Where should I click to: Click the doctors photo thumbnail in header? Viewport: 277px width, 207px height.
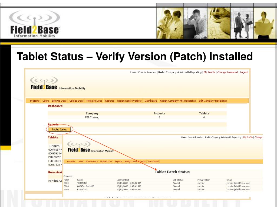click(x=170, y=23)
